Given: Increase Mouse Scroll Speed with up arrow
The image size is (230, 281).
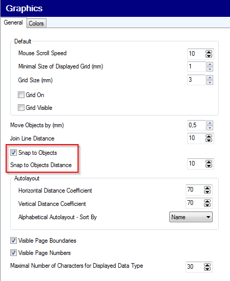Looking at the screenshot, I should coord(209,52).
